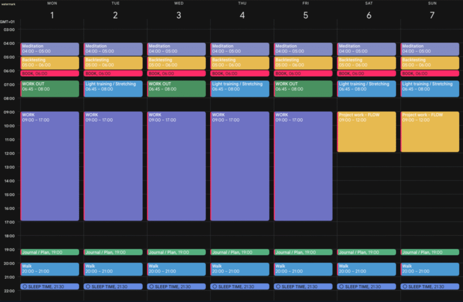This screenshot has width=463, height=302.
Task: Click Thursday's Backtesting event
Action: tap(240, 62)
